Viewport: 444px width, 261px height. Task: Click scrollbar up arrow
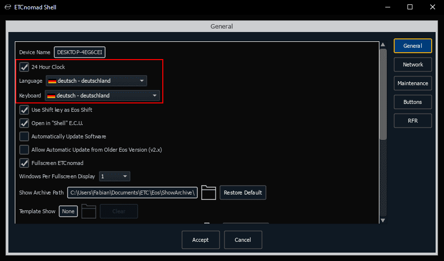[x=383, y=45]
